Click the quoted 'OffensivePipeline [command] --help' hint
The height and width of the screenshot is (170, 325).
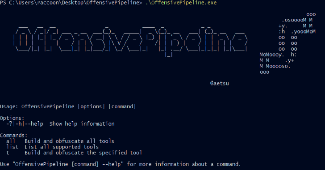tap(68, 164)
